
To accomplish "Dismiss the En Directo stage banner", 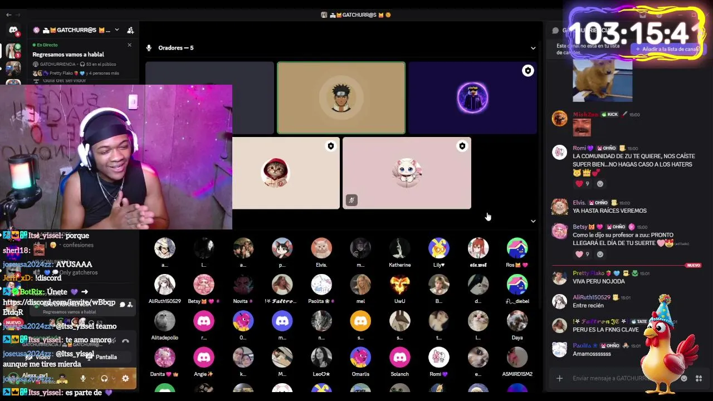I will coord(129,45).
